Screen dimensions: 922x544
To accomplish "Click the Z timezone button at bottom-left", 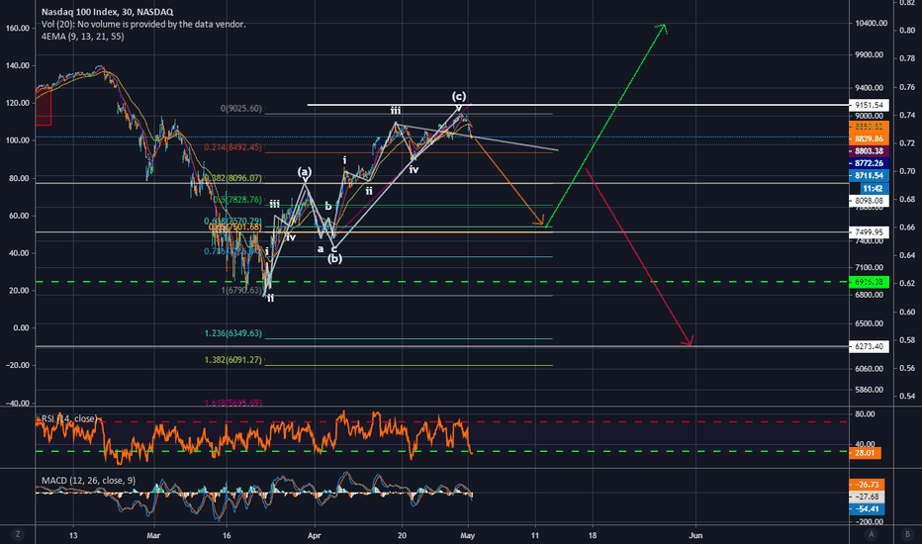I will point(18,534).
